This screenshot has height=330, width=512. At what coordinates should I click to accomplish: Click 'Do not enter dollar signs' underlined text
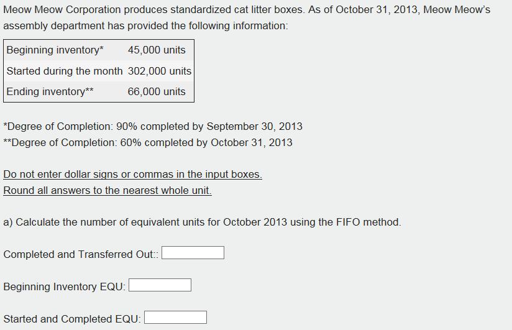pos(132,174)
